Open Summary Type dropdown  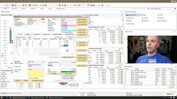coord(75,37)
